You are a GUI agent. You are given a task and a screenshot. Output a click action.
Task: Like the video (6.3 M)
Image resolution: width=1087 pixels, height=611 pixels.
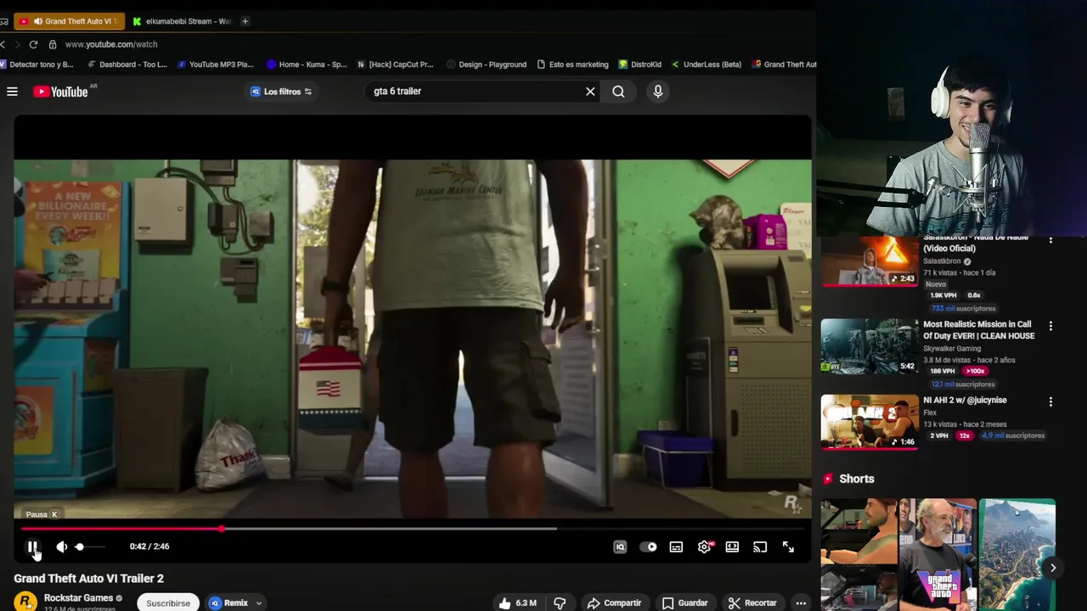(x=518, y=603)
